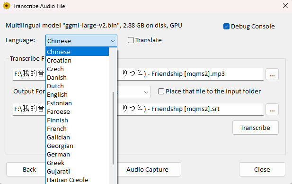Browse for input mp3 file with ellipsis button
The height and width of the screenshot is (184, 292).
272,74
